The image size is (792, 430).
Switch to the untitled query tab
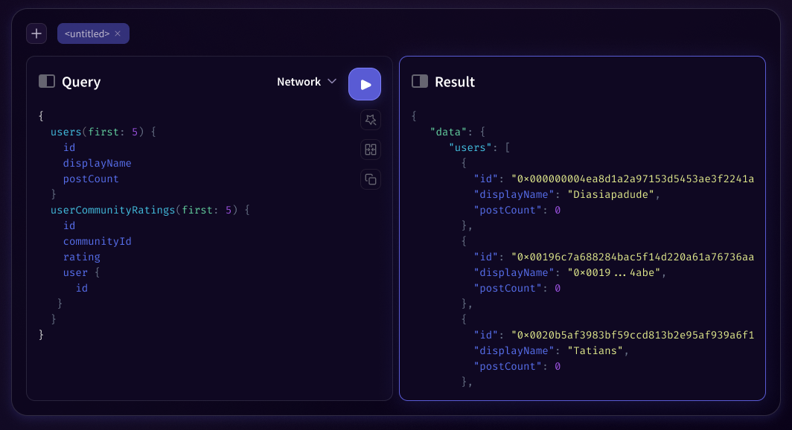[88, 33]
